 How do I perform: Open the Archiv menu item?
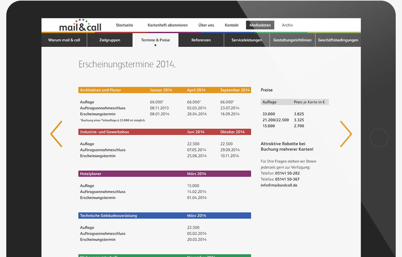coord(287,25)
